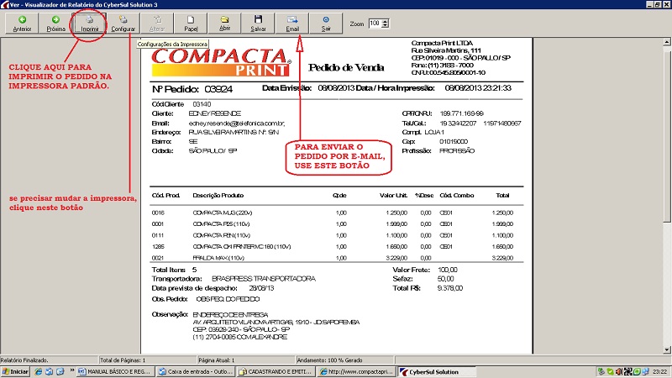Click product row COMPACTA P2S (110v)
The image size is (672, 378).
coord(332,223)
